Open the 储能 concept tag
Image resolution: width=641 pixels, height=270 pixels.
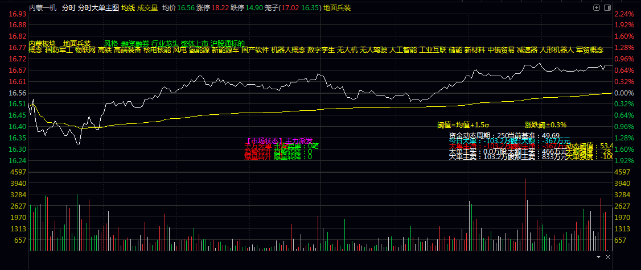click(x=456, y=50)
